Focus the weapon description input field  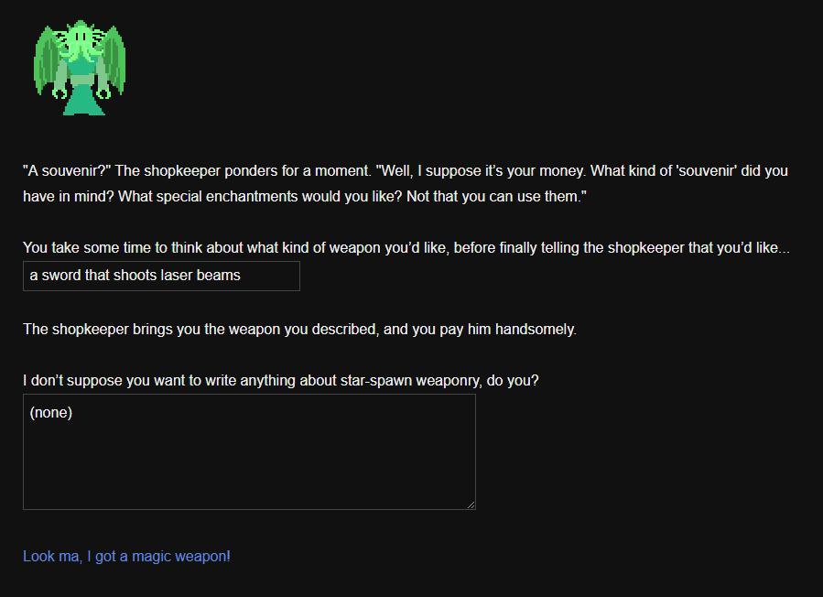click(x=161, y=276)
